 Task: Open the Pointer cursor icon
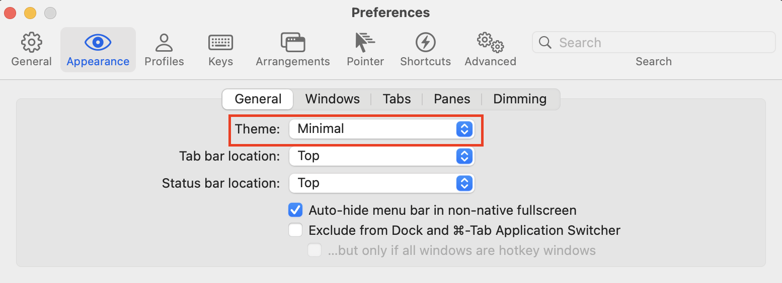365,43
